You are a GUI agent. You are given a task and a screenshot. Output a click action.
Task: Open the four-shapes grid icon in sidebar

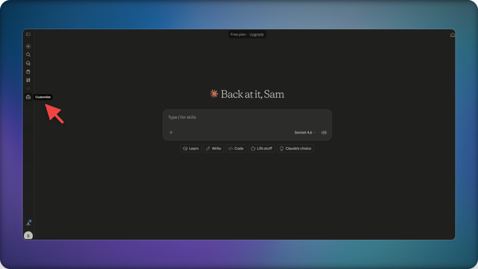pyautogui.click(x=28, y=80)
